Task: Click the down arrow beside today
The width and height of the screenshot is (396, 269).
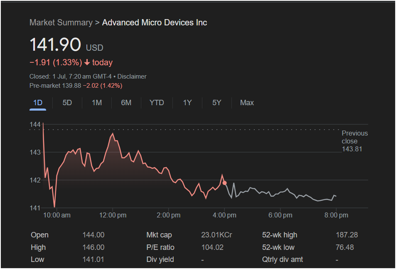Action: 87,62
